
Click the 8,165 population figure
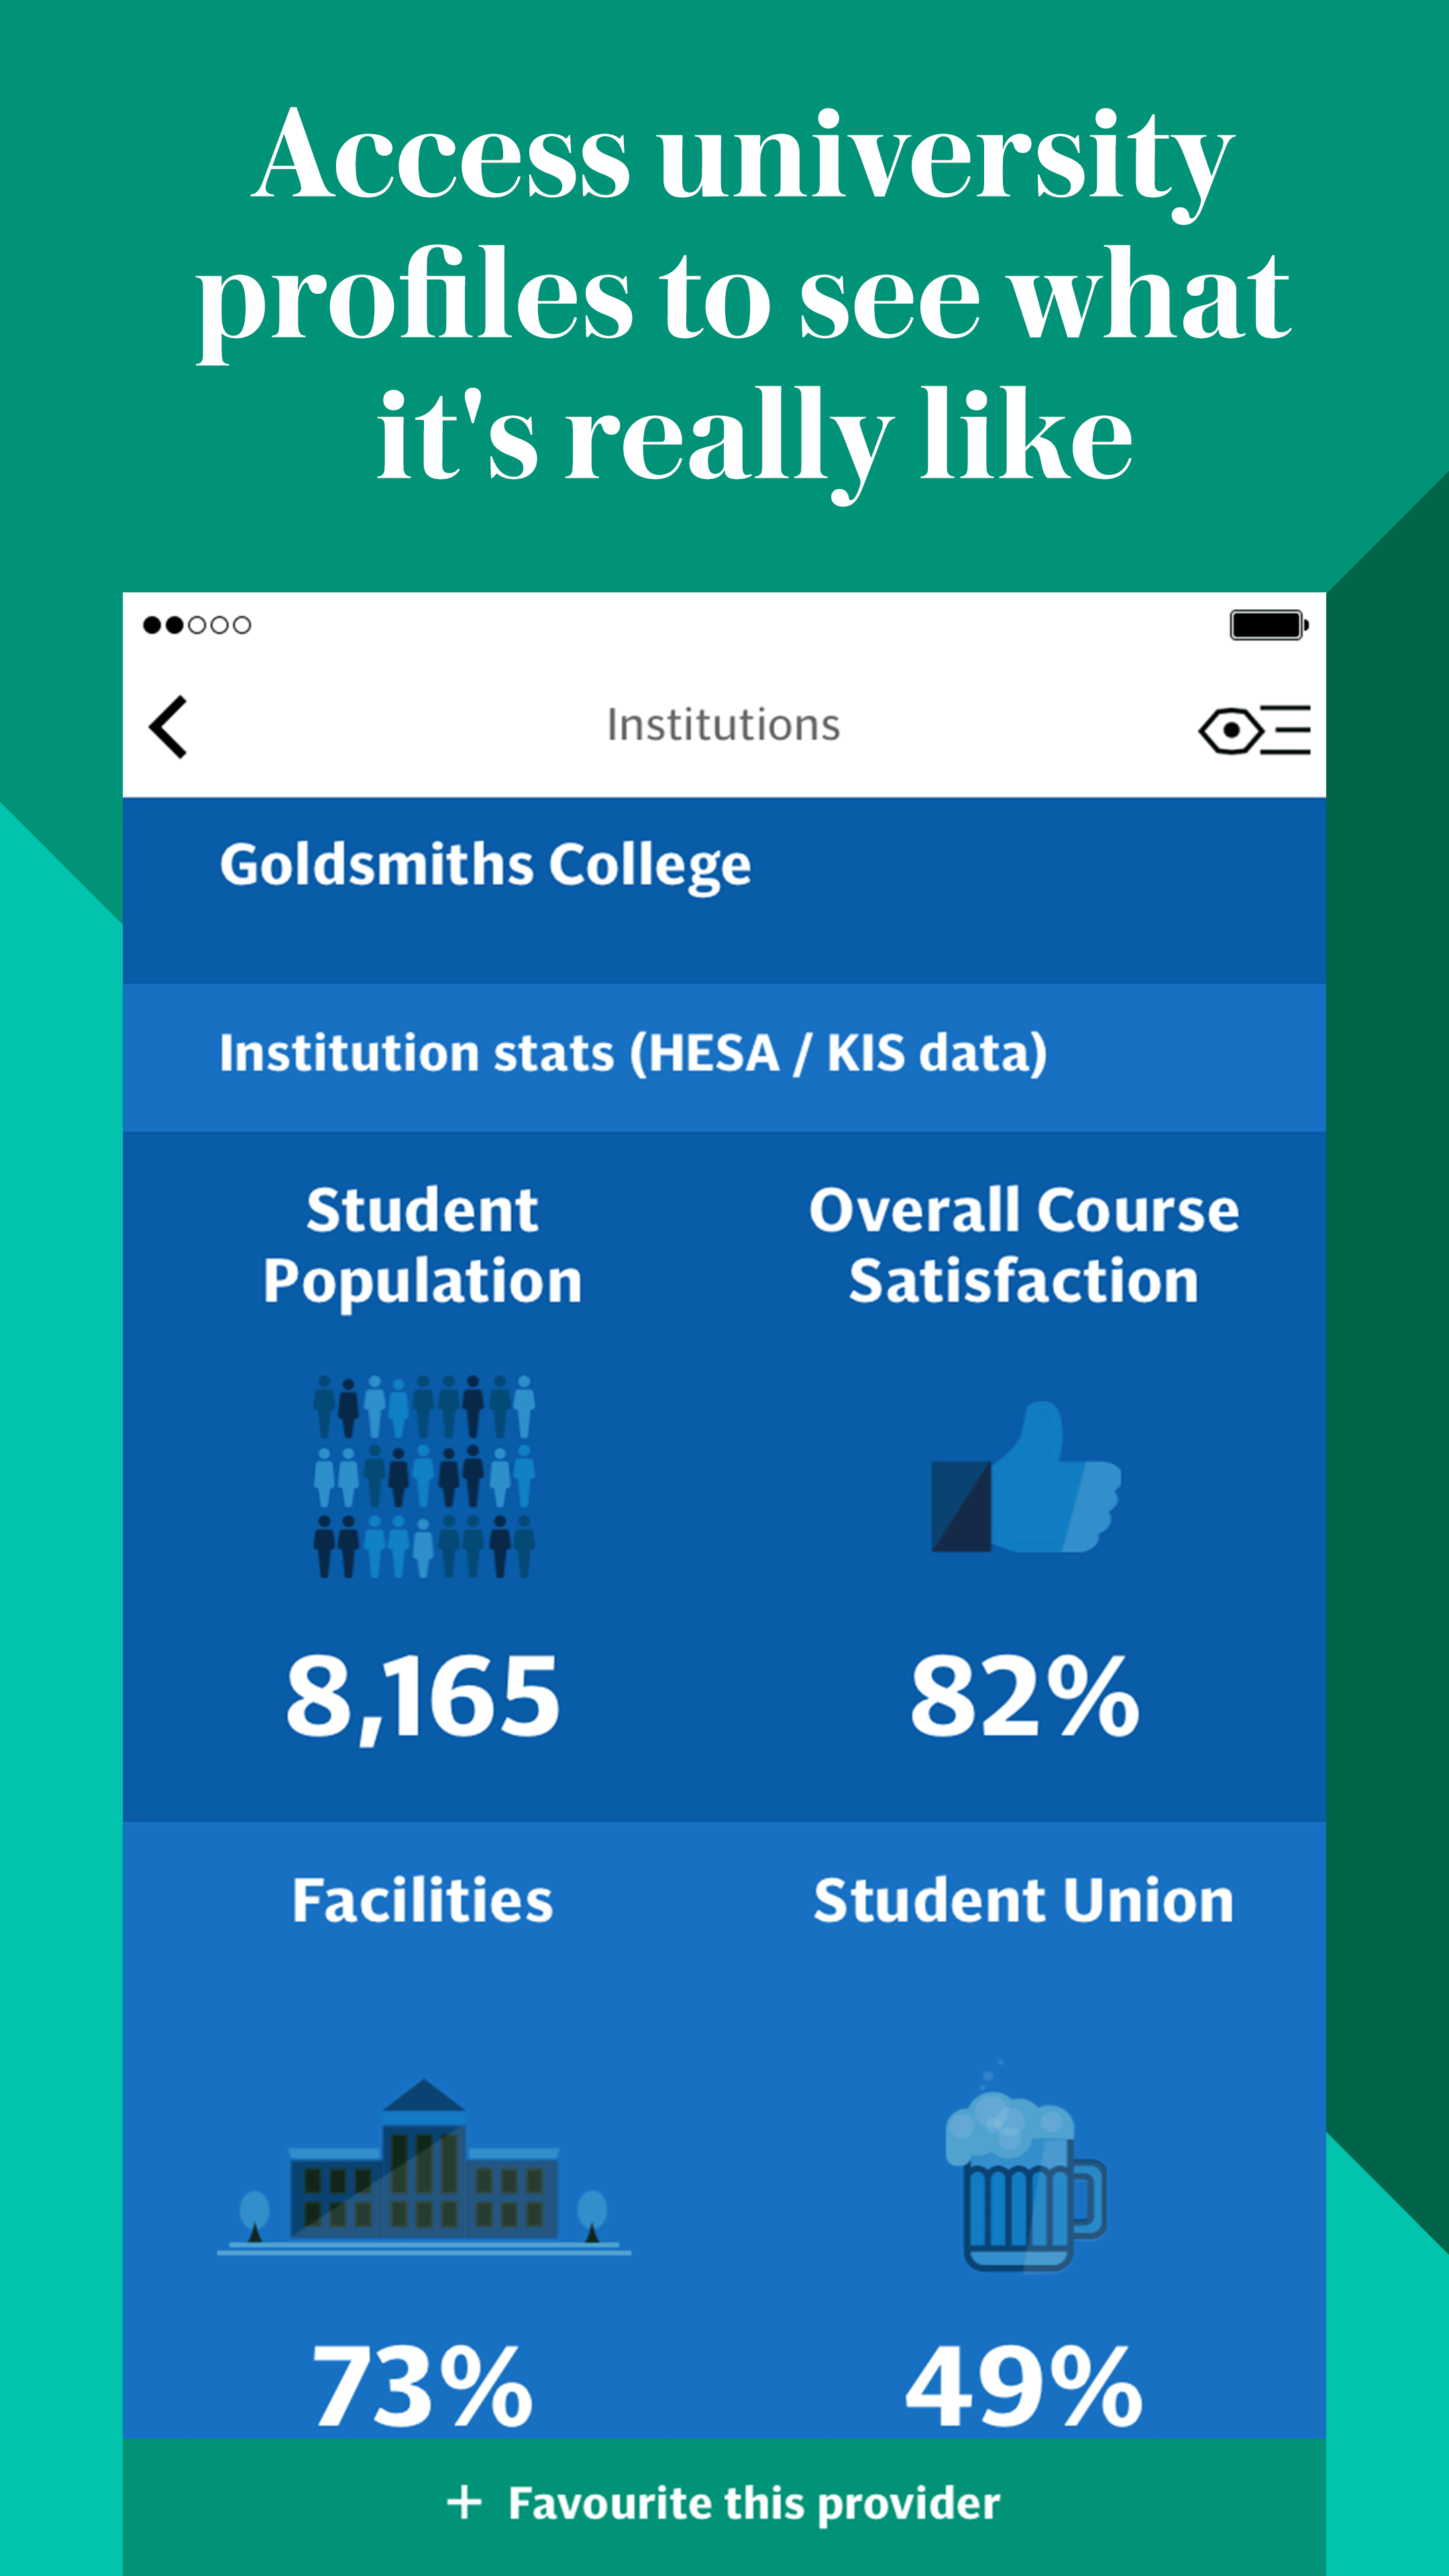pyautogui.click(x=423, y=1698)
